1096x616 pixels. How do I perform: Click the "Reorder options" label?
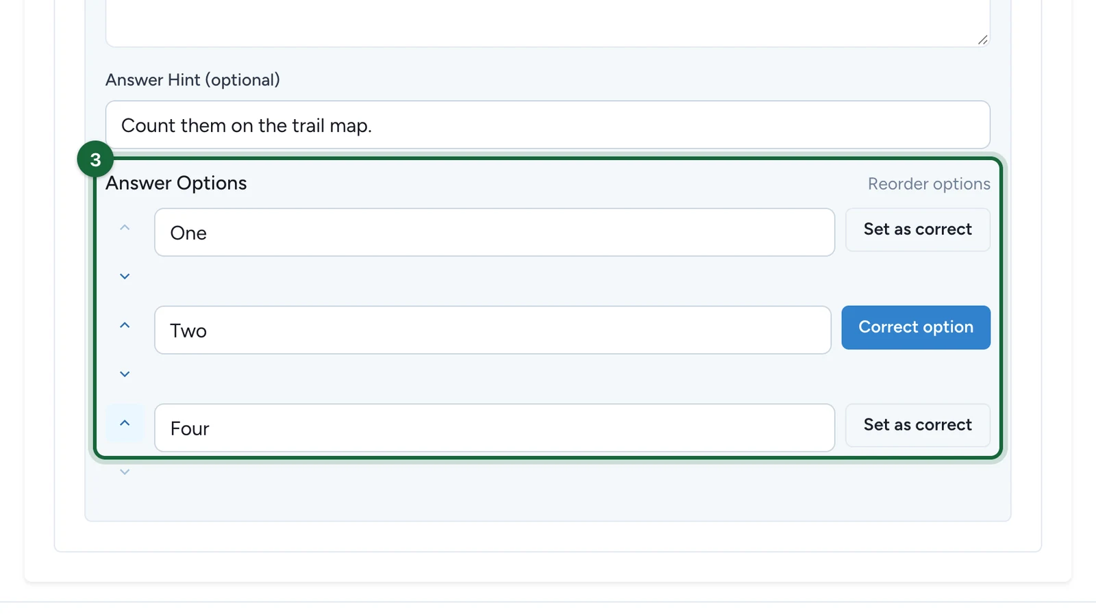[x=929, y=183]
